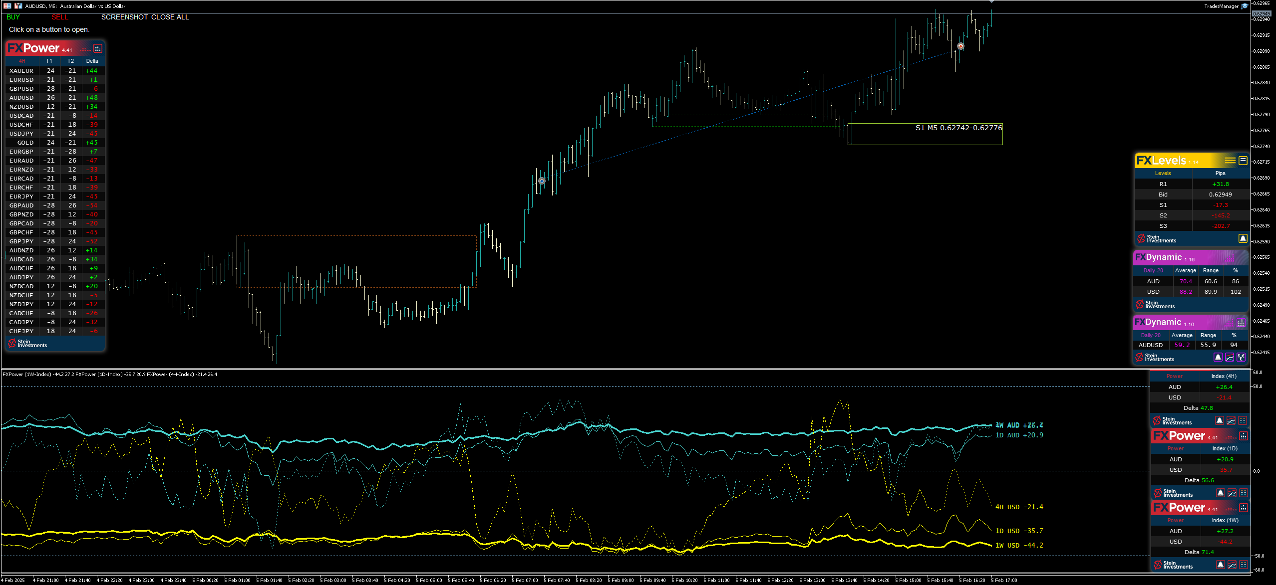Collapse the left FXPower list via header icon
Viewport: 1276px width, 585px height.
tap(98, 48)
